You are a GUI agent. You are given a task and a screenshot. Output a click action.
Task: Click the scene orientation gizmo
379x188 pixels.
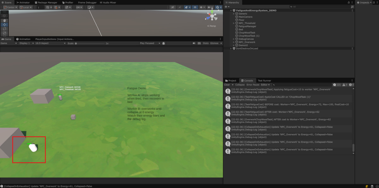point(212,16)
